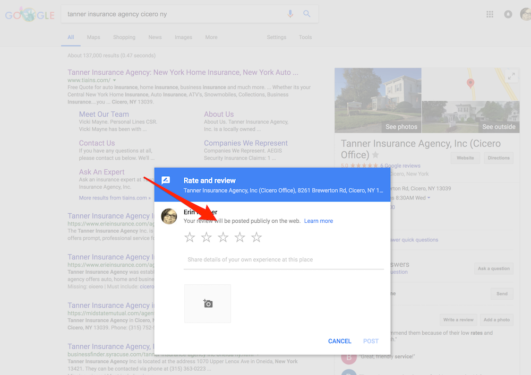Open the Settings menu
This screenshot has width=531, height=375.
click(276, 37)
